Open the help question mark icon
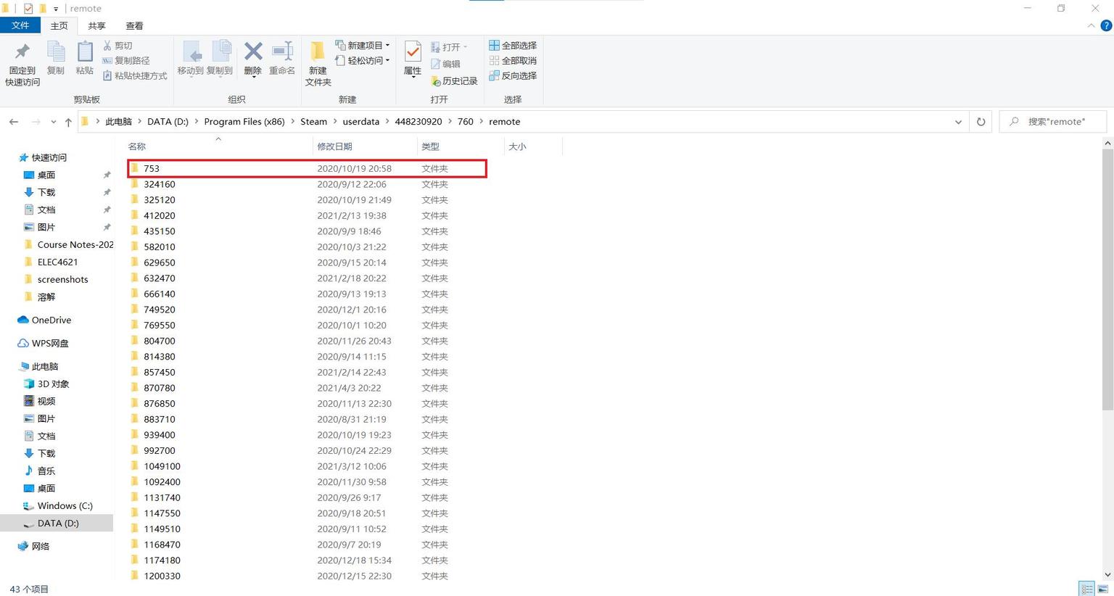Screen dimensions: 1114x596 1106,25
